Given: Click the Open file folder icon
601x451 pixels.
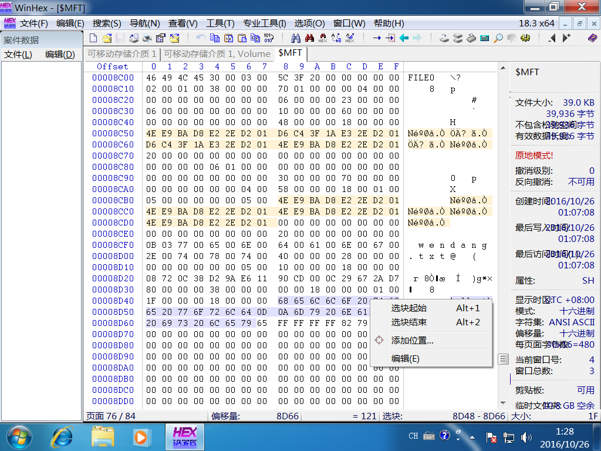Looking at the screenshot, I should 107,38.
